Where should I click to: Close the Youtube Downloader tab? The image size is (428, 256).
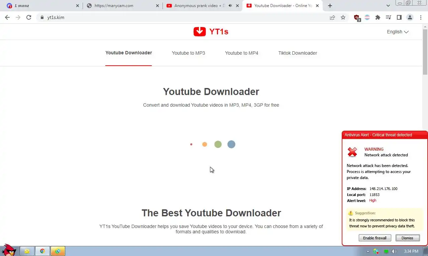tap(317, 6)
